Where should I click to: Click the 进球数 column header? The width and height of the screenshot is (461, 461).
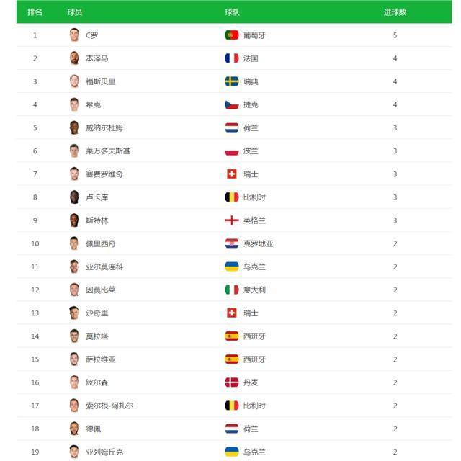[x=395, y=12]
